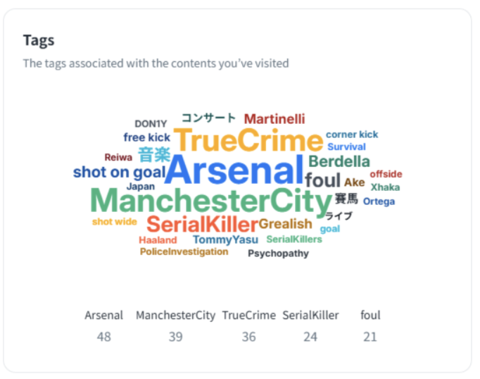
Task: Click the Arsenal count 48 in summary
Action: coord(103,337)
